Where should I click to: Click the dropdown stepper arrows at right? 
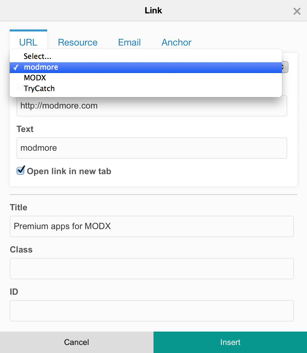[x=285, y=67]
